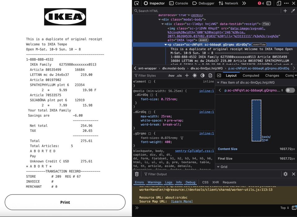Highlight matches for .gQrqmo selector icon
This screenshot has width=297, height=217.
pos(150,134)
